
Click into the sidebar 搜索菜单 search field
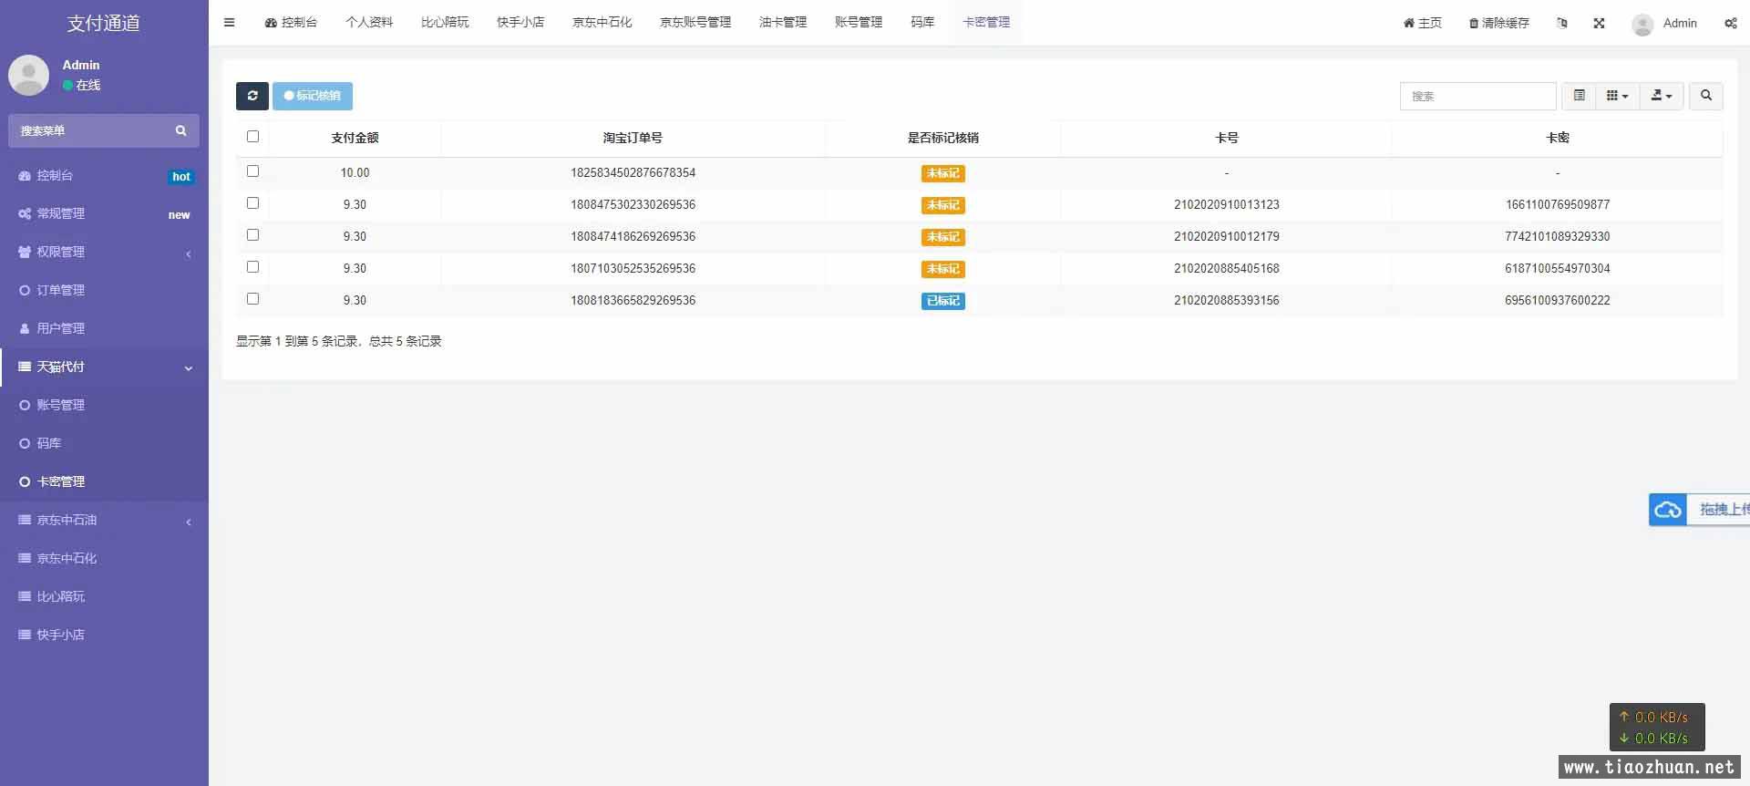pyautogui.click(x=91, y=131)
